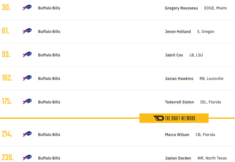Click Buffalo Bills team name at pick 61
Screen dimensions: 235x162
(x=49, y=32)
